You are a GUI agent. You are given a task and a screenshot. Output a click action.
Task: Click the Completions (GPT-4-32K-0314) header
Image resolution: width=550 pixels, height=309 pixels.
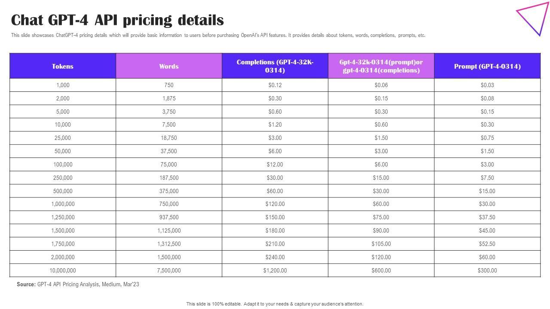275,66
